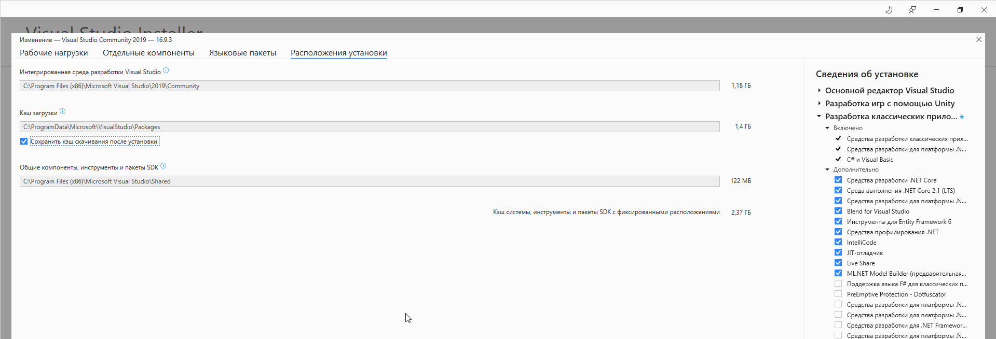The width and height of the screenshot is (996, 339).
Task: Click the Кэш загрузки path field
Action: pyautogui.click(x=370, y=127)
